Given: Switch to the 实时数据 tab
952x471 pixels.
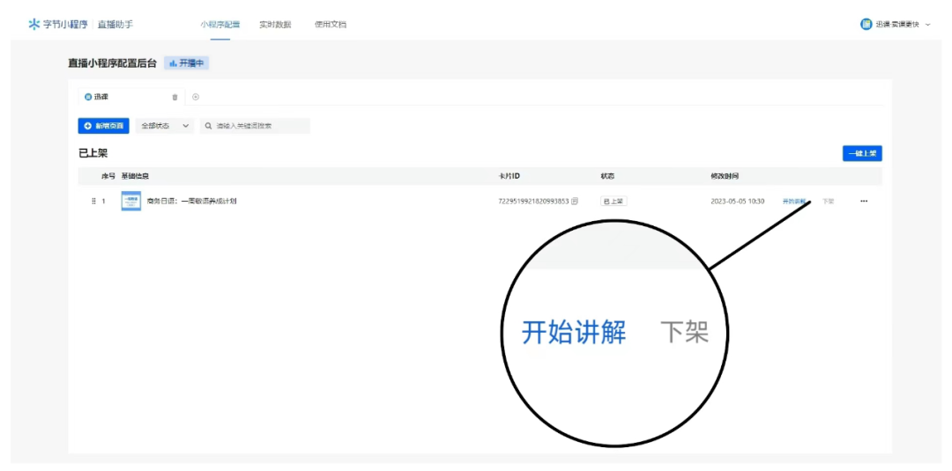Looking at the screenshot, I should pyautogui.click(x=275, y=25).
